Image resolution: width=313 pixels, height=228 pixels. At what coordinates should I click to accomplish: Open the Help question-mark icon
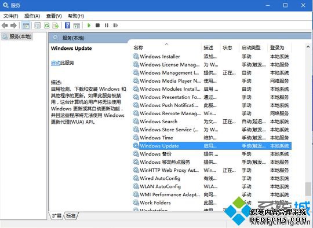pos(67,25)
